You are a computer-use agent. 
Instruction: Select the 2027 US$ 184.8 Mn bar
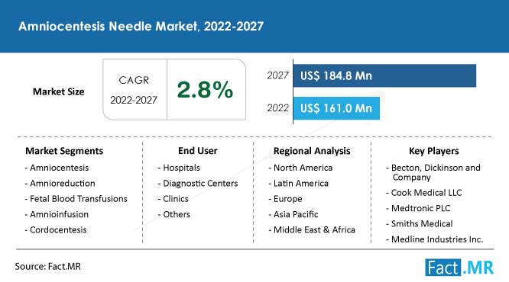click(384, 75)
